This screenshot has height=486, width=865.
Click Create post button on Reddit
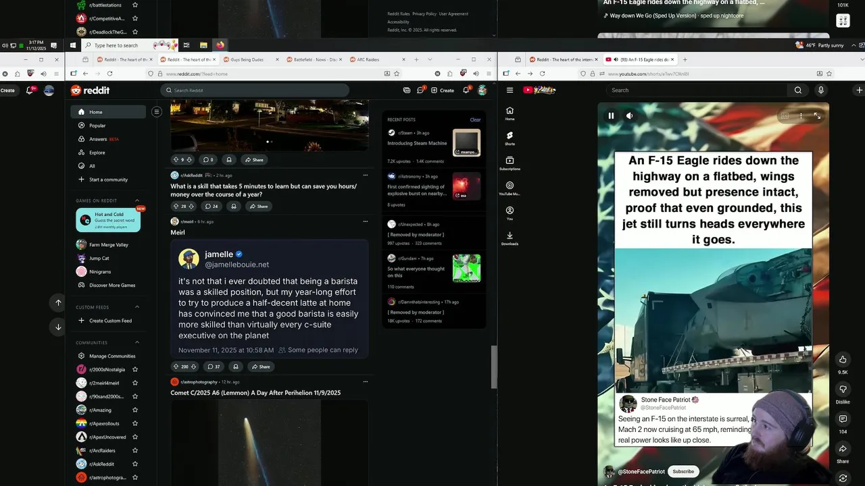tap(443, 90)
